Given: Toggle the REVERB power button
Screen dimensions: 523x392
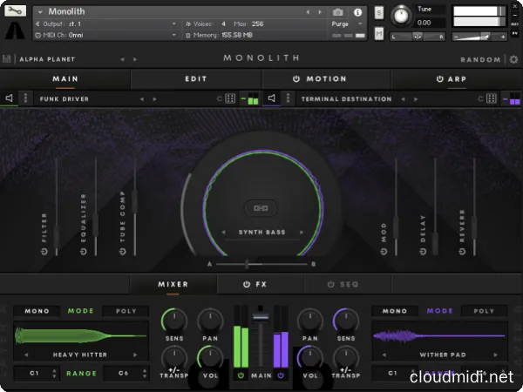Looking at the screenshot, I should click(462, 252).
